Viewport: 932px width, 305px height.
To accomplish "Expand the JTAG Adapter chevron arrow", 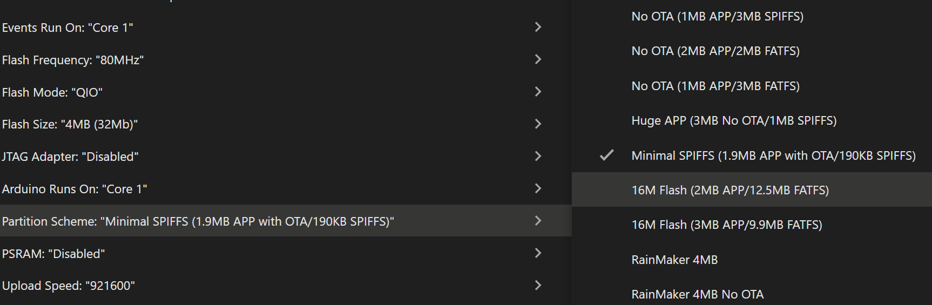I will 538,157.
